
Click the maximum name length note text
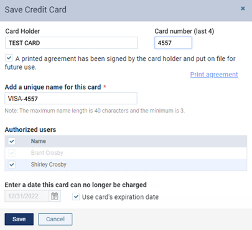(95, 111)
